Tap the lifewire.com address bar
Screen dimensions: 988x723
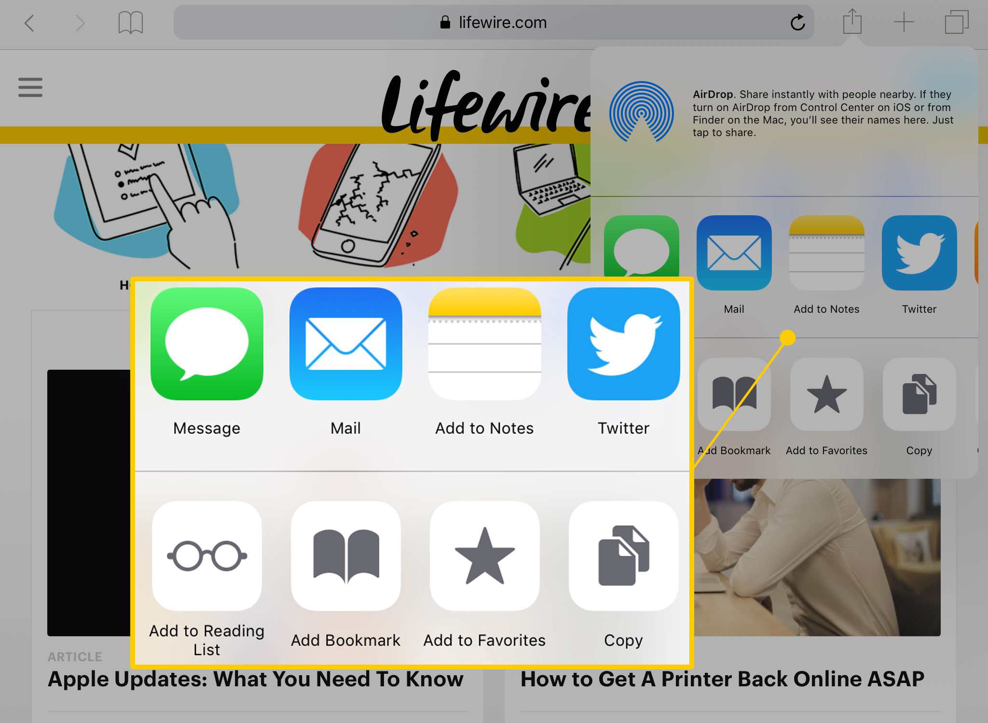493,22
